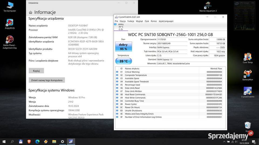This screenshot has height=145, width=259.
Task: Click the Własności field with S.M.A.R.T., TRIM
Action: point(191,64)
